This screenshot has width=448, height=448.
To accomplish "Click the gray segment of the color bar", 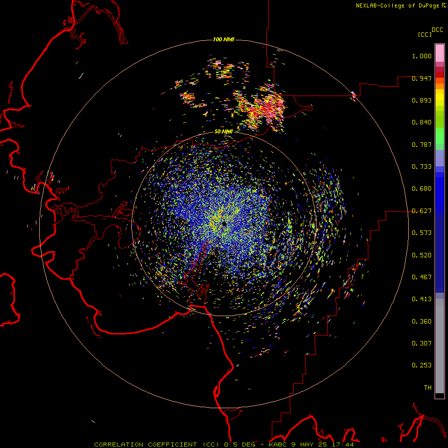I will click(440, 346).
